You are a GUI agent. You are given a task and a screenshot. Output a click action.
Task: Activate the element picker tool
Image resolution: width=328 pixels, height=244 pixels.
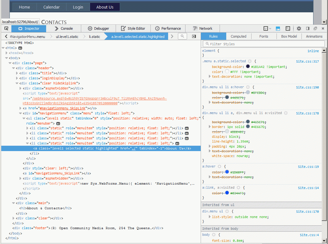6,28
